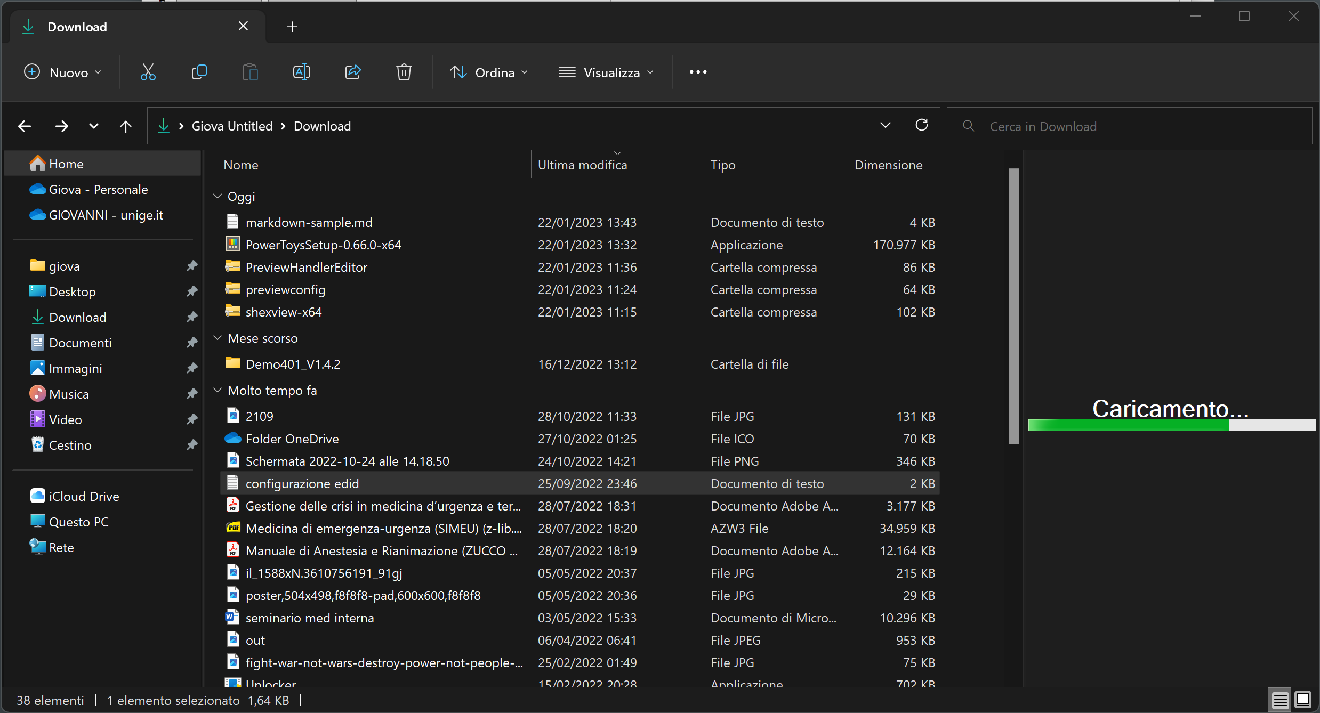Unpin the Musica folder from the sidebar
Image resolution: width=1320 pixels, height=713 pixels.
click(x=191, y=394)
